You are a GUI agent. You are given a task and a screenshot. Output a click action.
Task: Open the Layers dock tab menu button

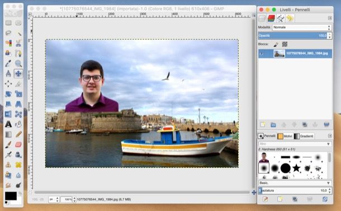[x=330, y=18]
